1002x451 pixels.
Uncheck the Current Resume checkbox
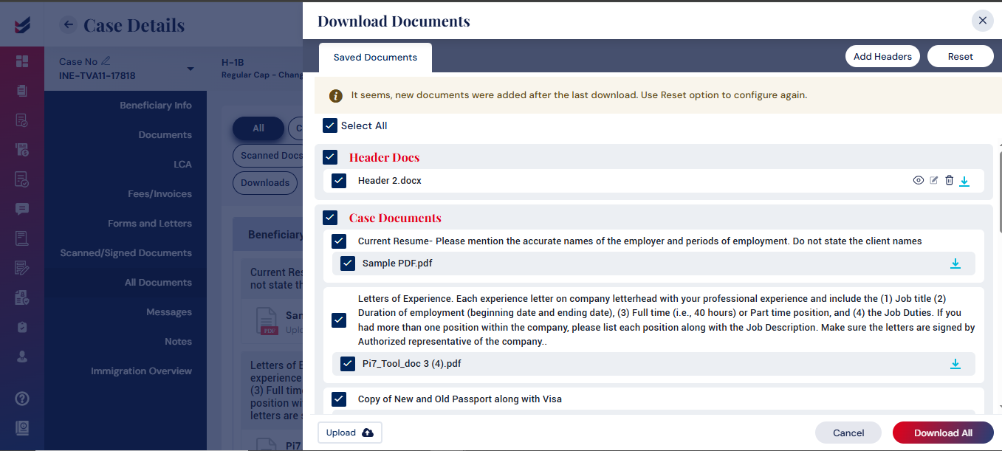pos(339,241)
